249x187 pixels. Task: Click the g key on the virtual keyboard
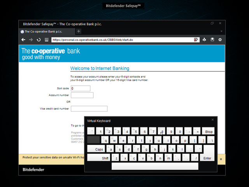pos(146,148)
